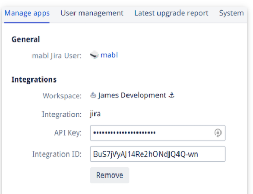This screenshot has width=253, height=194.
Task: Open the Manage apps tab
Action: point(27,13)
